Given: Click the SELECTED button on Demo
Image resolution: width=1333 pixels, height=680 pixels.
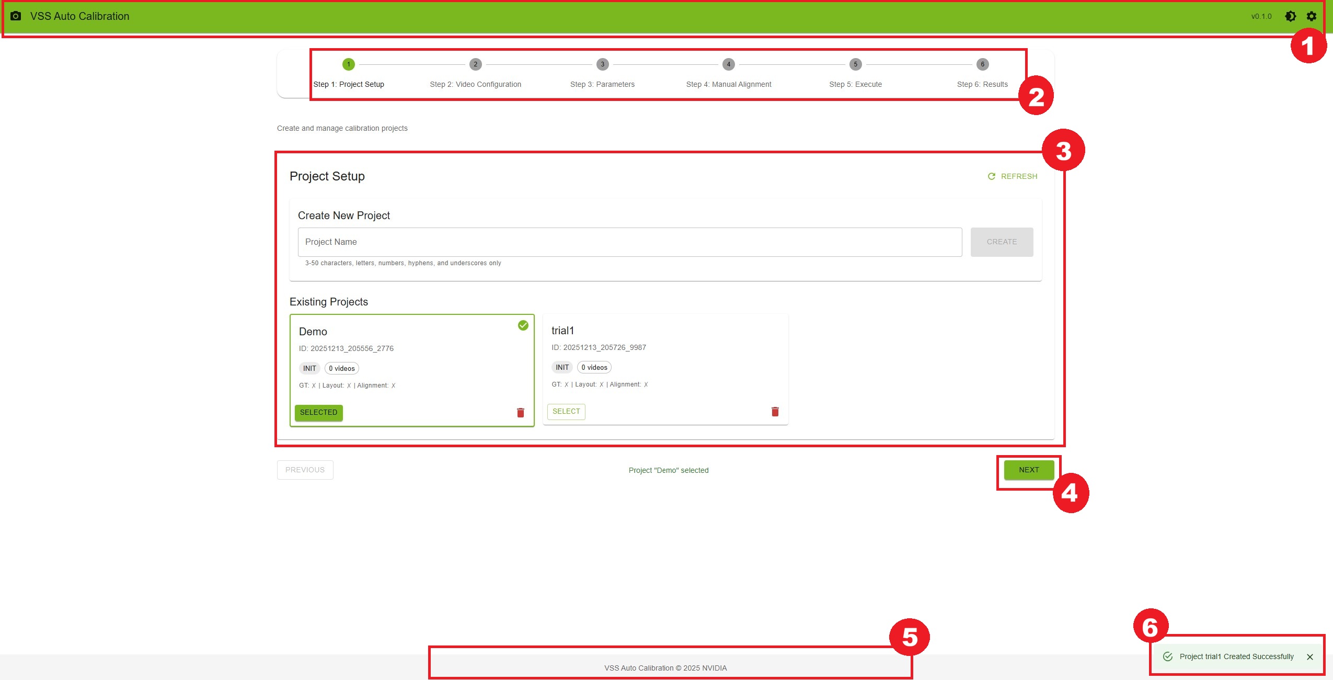Looking at the screenshot, I should (x=318, y=413).
